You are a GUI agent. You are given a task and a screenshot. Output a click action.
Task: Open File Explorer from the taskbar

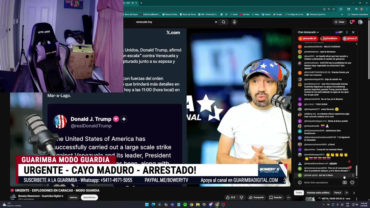point(198,205)
